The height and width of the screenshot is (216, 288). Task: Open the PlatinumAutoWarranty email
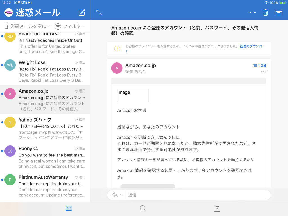pos(45,186)
